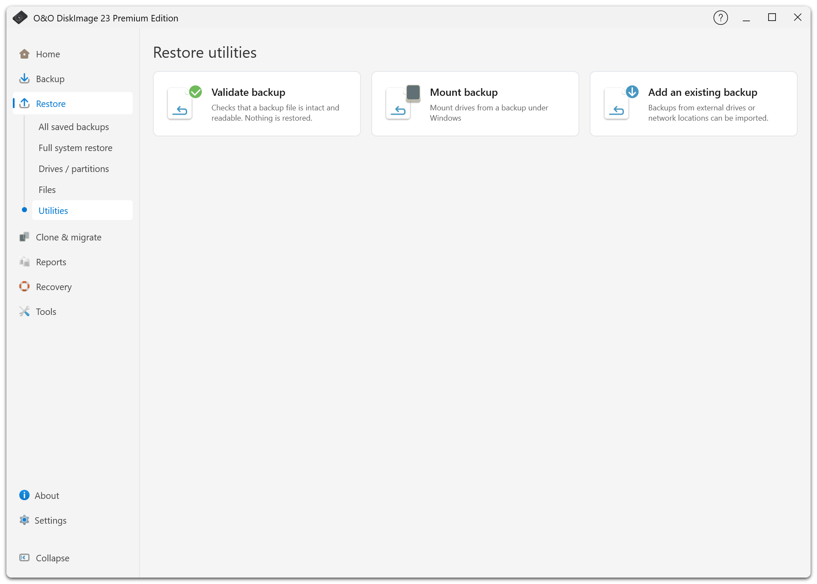This screenshot has height=584, width=817.
Task: Click the Settings gear icon
Action: coord(24,520)
